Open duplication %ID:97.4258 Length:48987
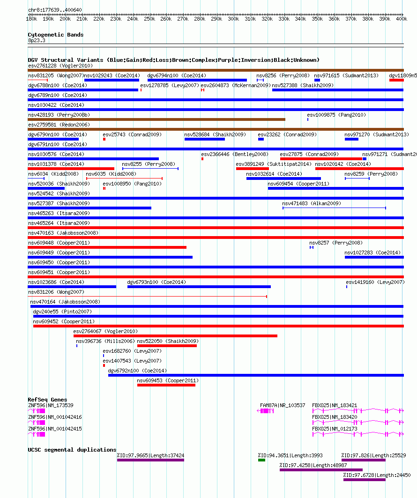 click(x=321, y=470)
